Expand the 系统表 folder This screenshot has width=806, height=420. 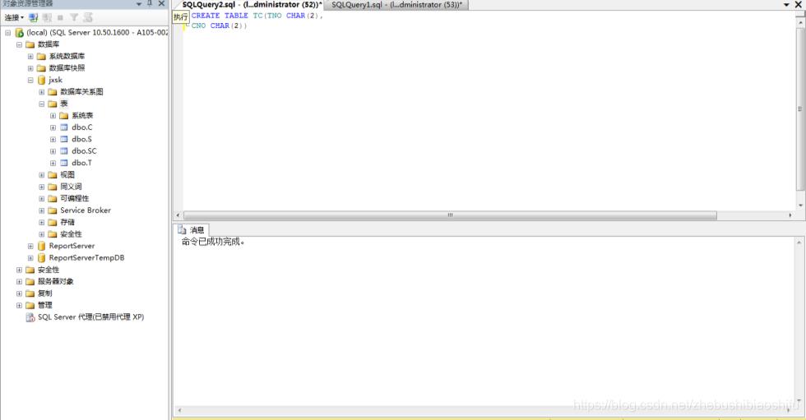point(53,116)
